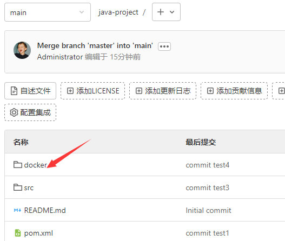This screenshot has width=285, height=241.
Task: Click the plus sign in add button
Action: pos(161,12)
